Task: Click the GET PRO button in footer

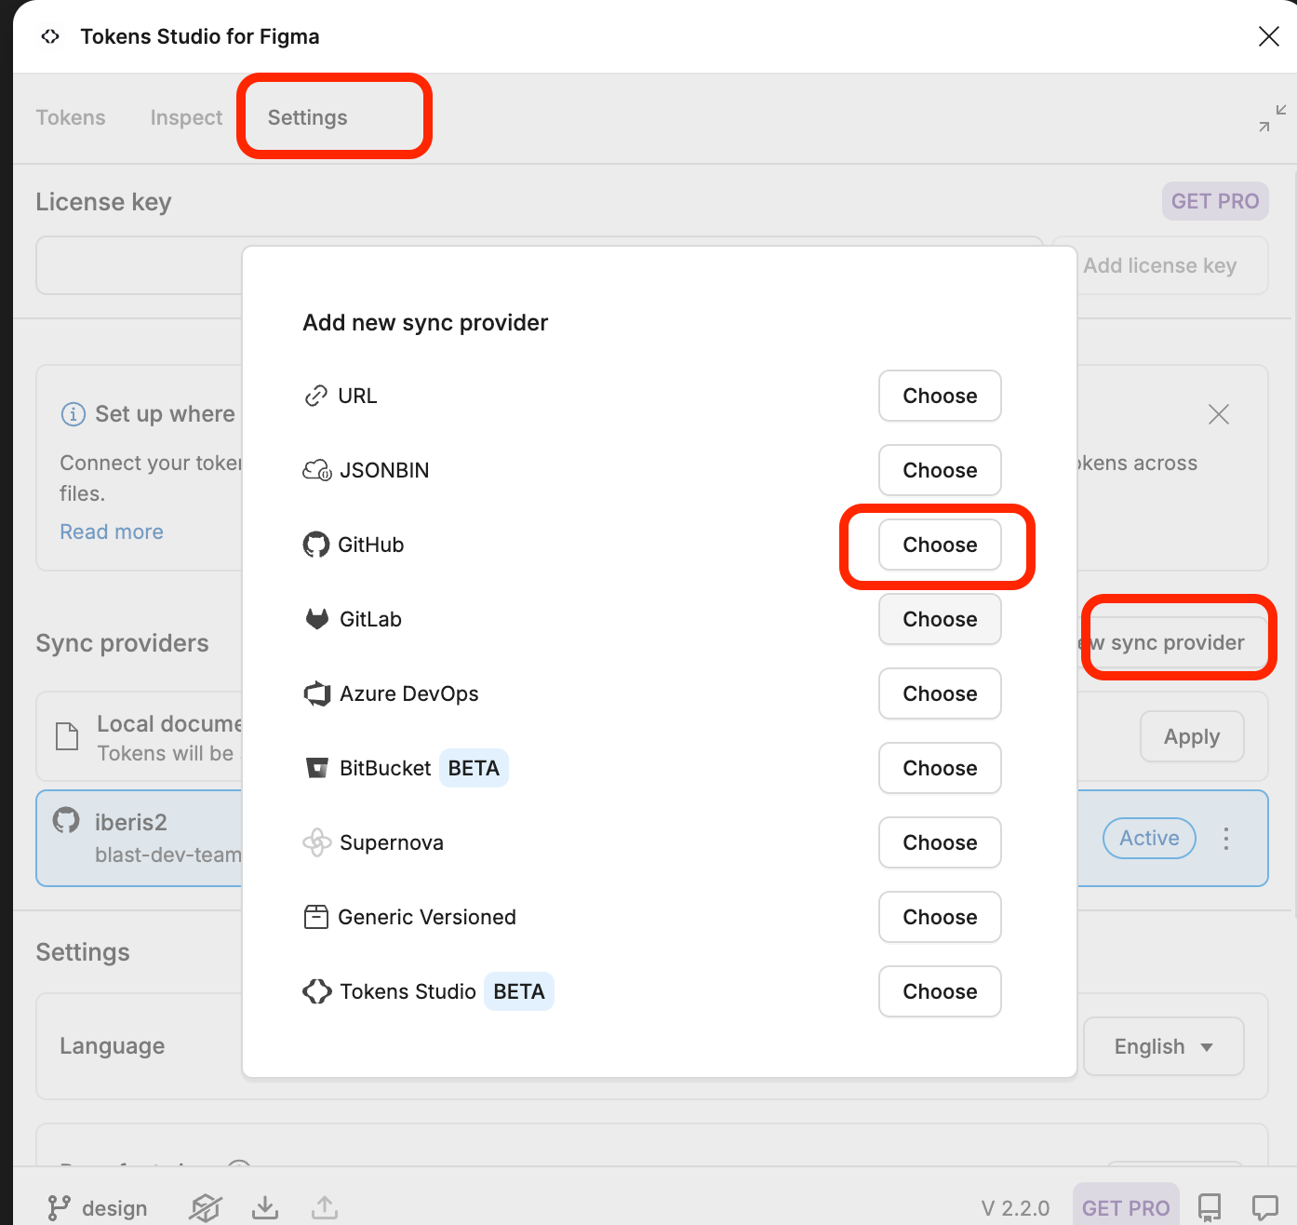Action: click(x=1126, y=1206)
